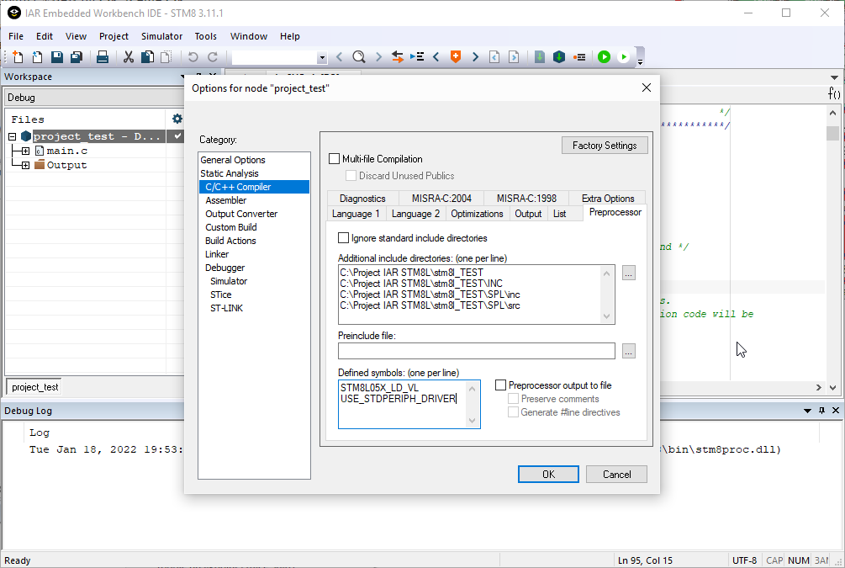Open the toolbar search combo dropdown
The width and height of the screenshot is (845, 568).
322,57
